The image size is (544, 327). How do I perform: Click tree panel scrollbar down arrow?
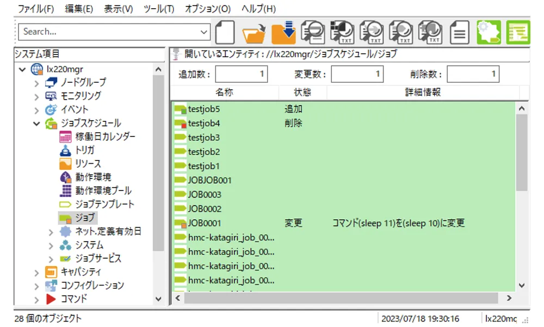pyautogui.click(x=158, y=299)
